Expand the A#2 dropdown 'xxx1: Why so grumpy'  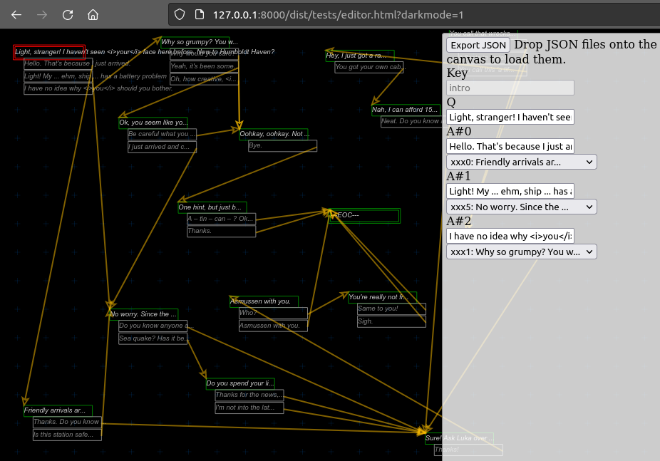[521, 252]
